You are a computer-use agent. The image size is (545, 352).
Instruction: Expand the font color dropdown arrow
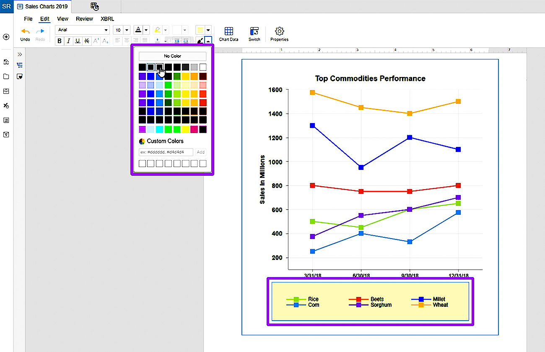click(146, 30)
